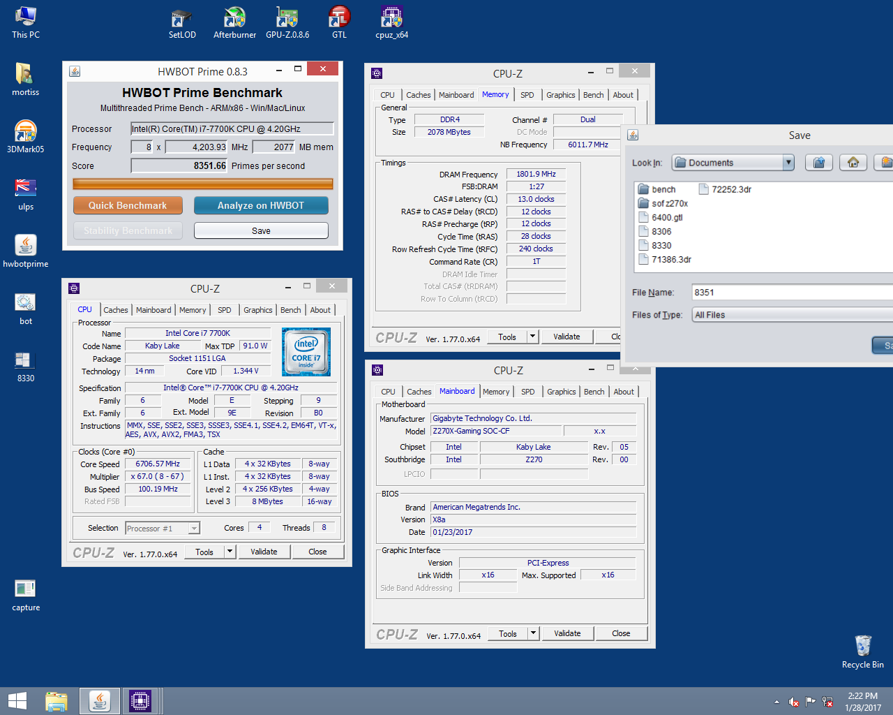Open the This PC desktop icon
Screen dimensions: 893x715
point(26,22)
